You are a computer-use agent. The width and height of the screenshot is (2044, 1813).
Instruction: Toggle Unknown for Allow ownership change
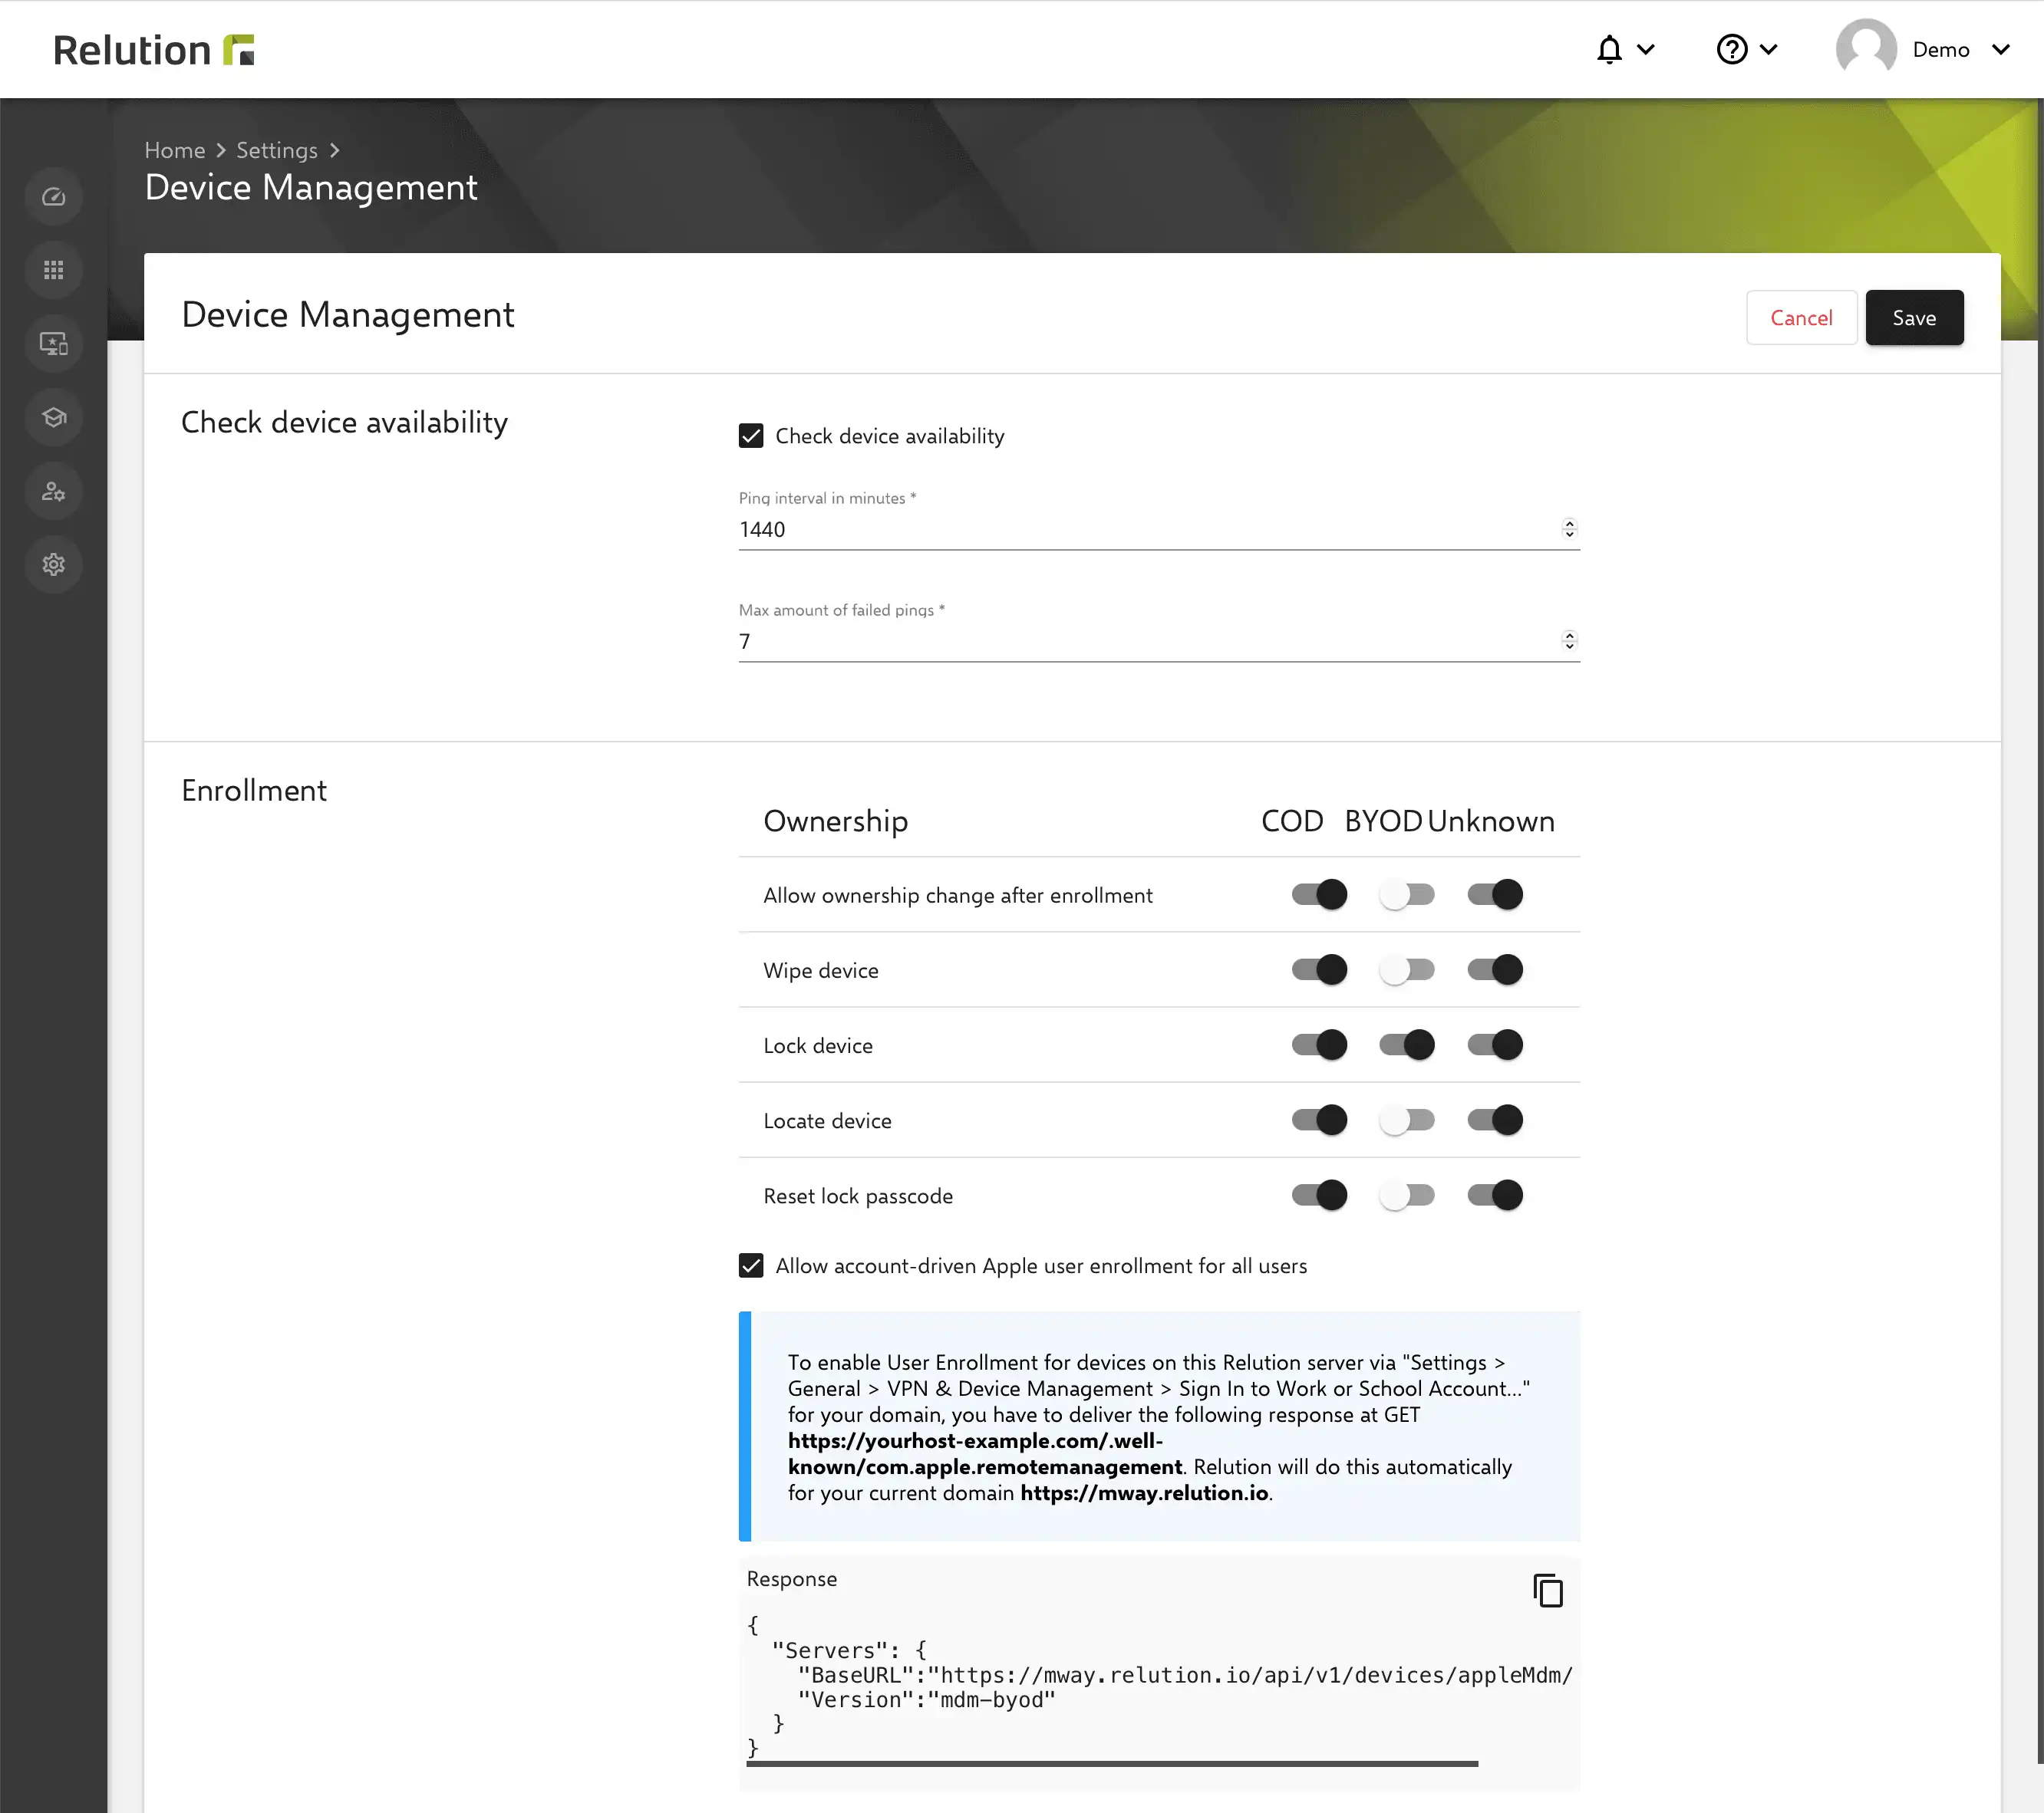pos(1495,893)
